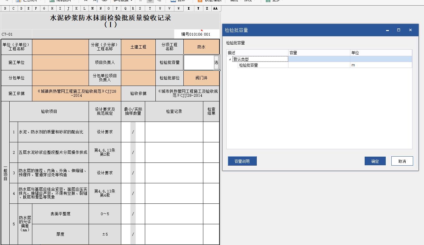Click the 一般项目 vertical label cell

click(5, 173)
